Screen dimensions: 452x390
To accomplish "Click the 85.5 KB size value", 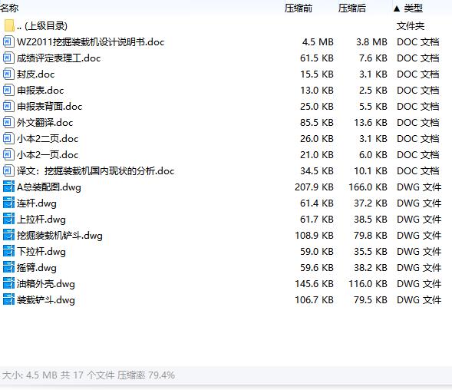I will (317, 123).
